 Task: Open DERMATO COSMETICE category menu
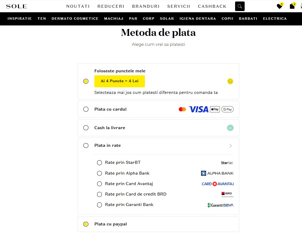point(75,19)
